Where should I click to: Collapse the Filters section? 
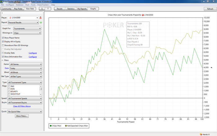tap(3, 60)
